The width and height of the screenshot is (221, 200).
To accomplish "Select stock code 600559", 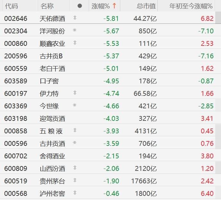I will 16,69.
